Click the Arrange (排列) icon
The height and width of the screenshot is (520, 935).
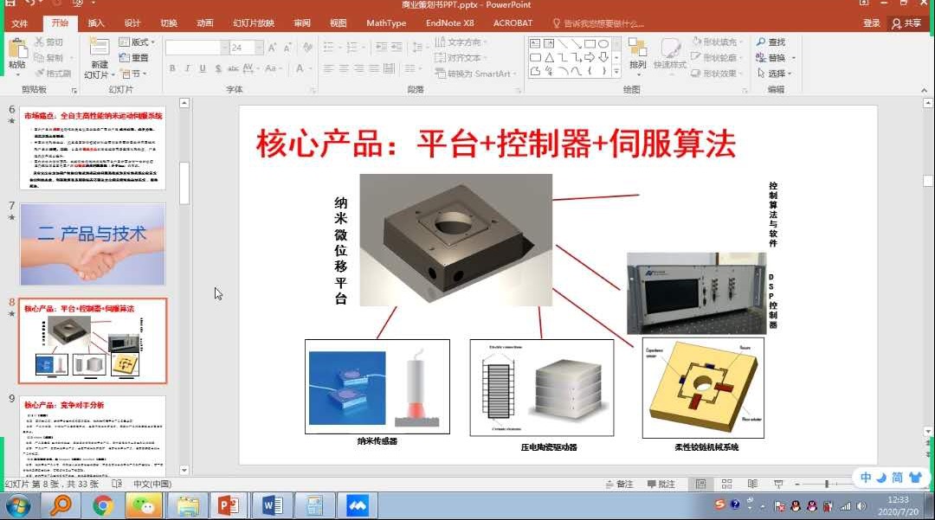click(x=637, y=48)
